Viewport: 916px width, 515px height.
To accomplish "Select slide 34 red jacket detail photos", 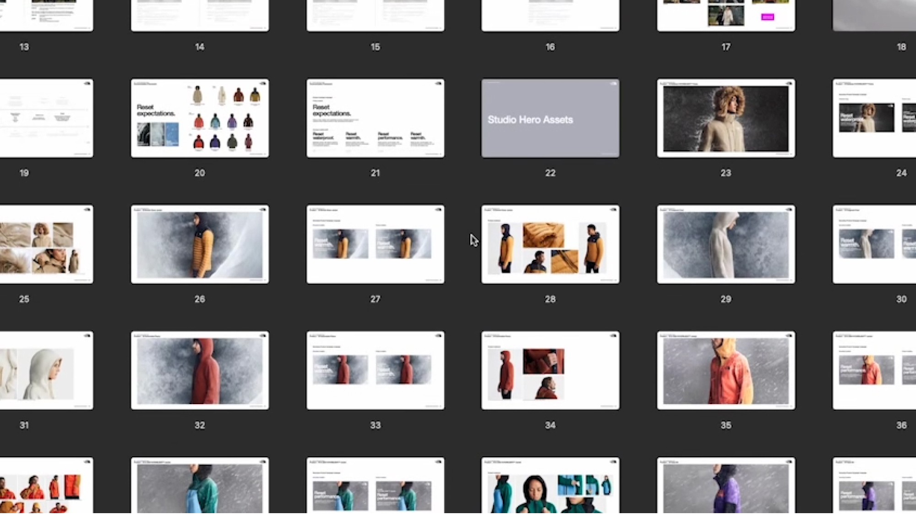I will 550,370.
